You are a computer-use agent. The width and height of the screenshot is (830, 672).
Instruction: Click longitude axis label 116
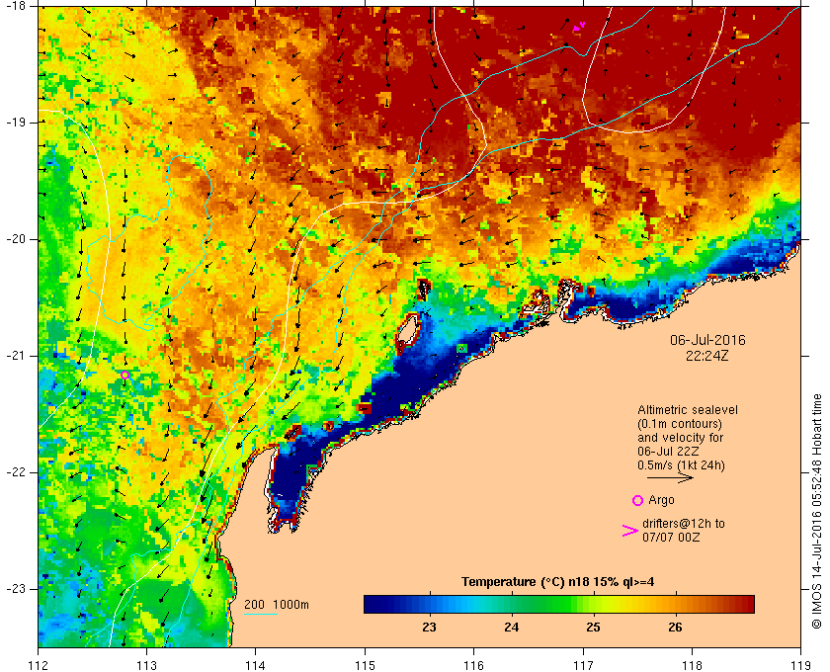pos(473,666)
